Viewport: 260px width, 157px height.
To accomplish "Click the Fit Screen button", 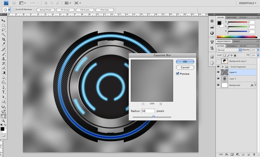I will [x=65, y=10].
